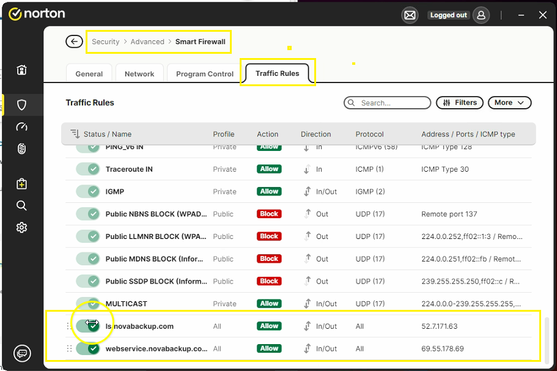This screenshot has height=371, width=557.
Task: Disable the Traceroute IN rule toggle
Action: (88, 169)
